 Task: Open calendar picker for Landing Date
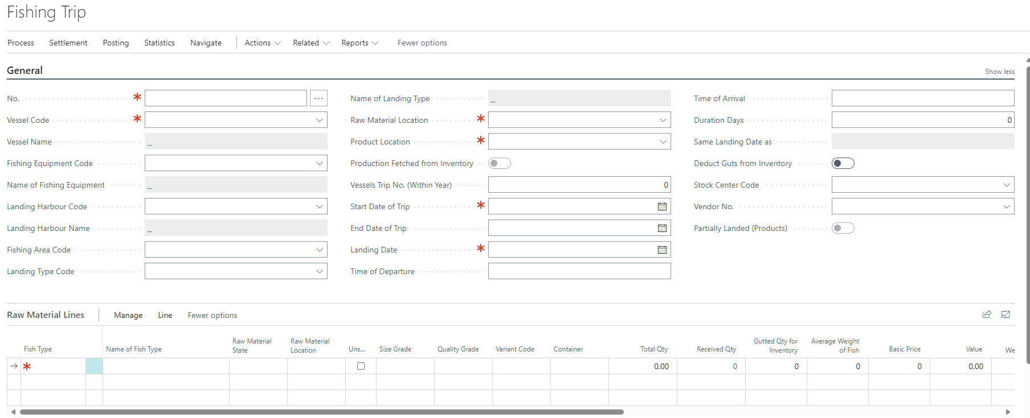[x=662, y=250]
